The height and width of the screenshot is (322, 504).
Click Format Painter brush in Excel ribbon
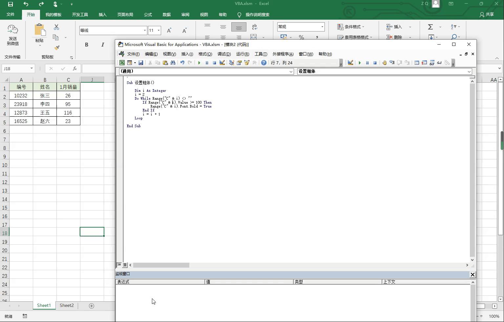(57, 48)
